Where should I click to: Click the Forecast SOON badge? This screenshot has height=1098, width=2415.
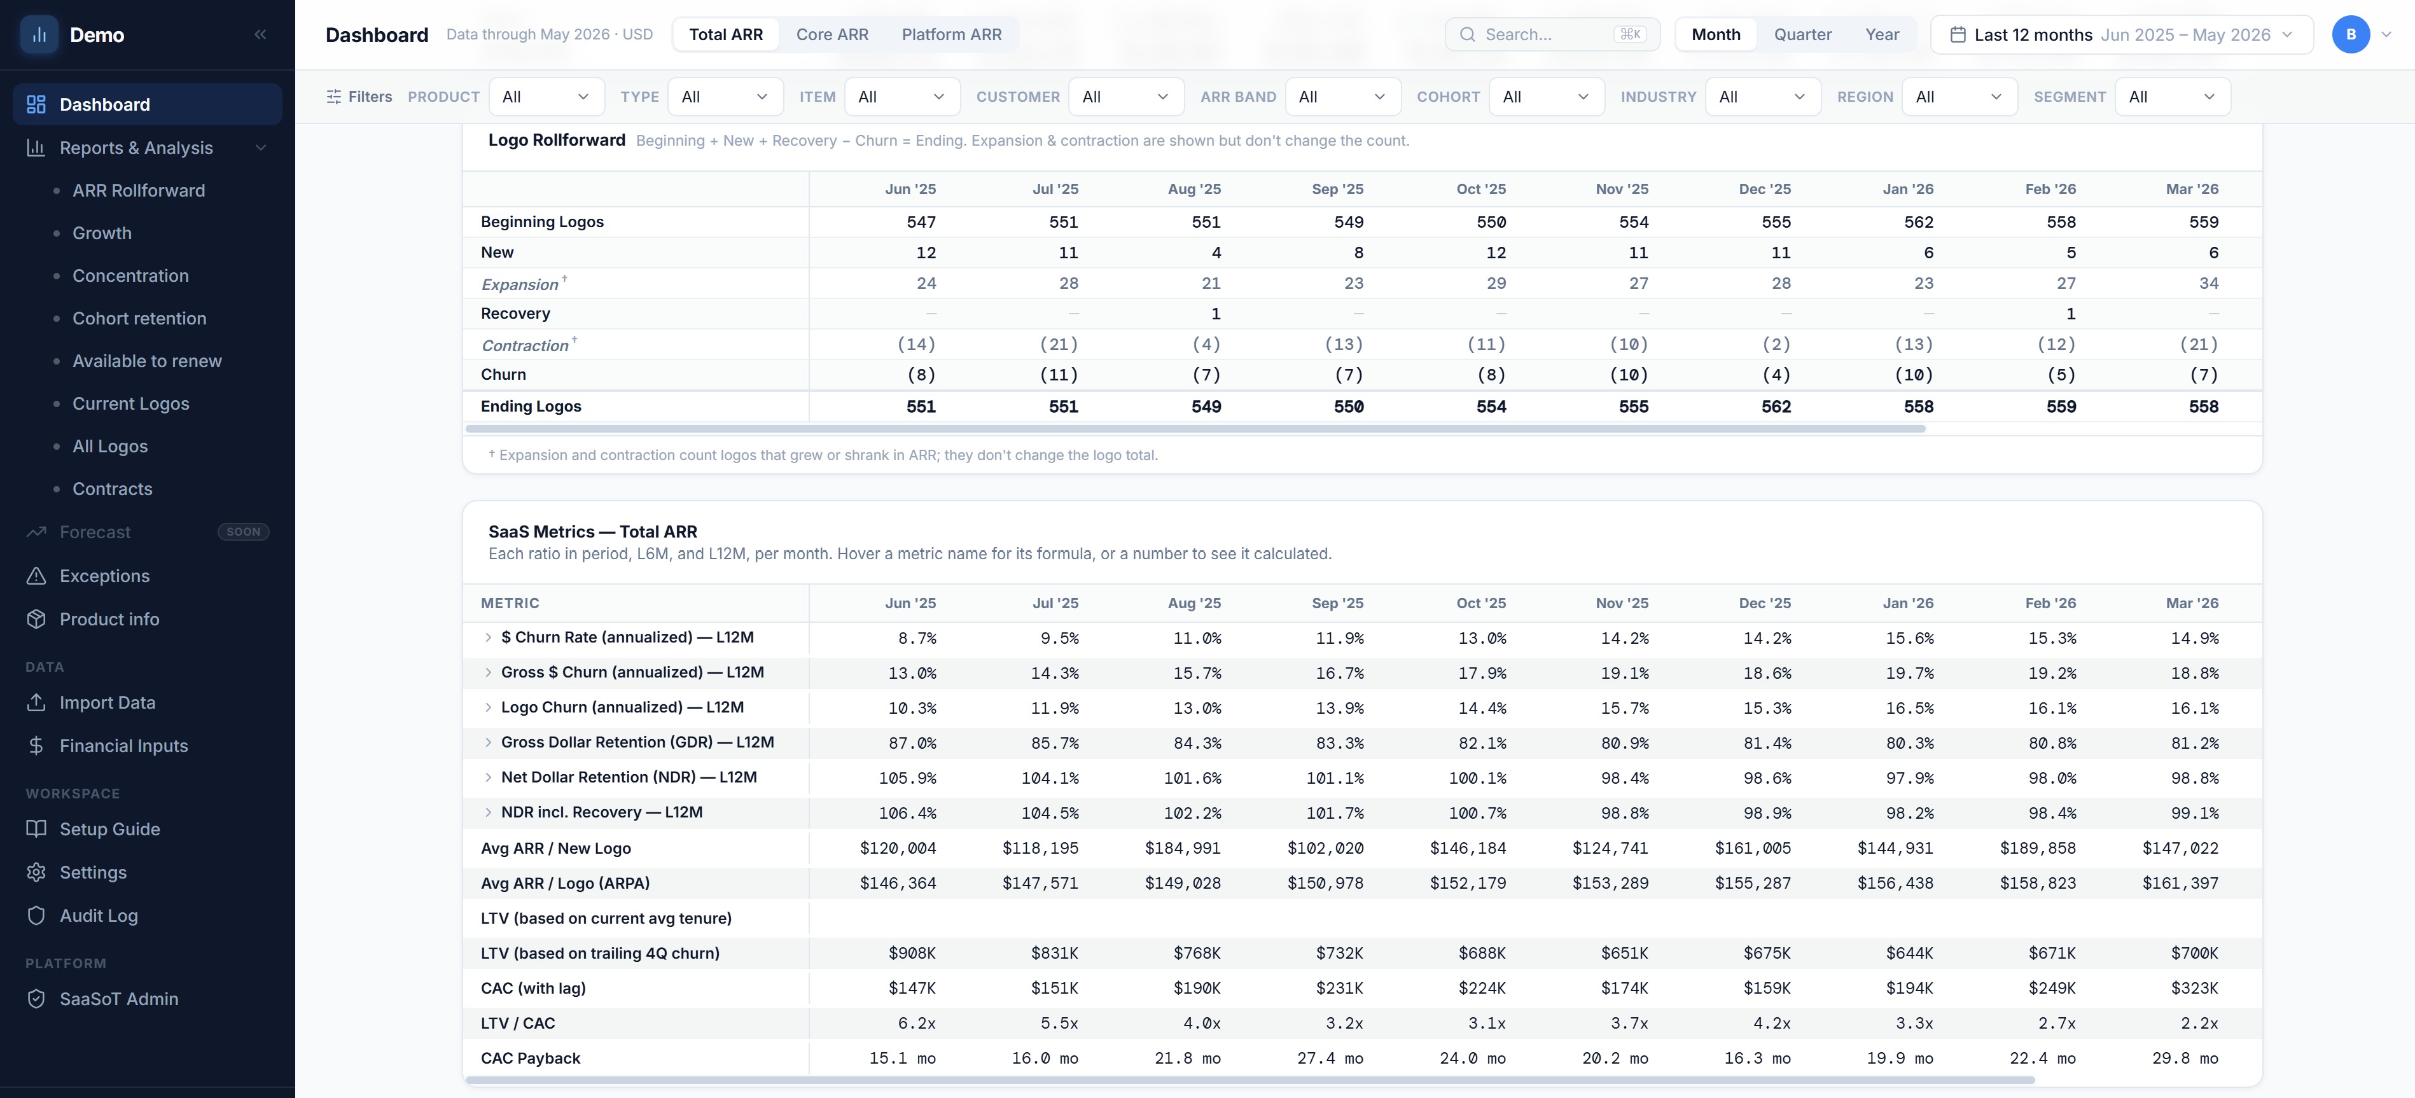(x=244, y=532)
